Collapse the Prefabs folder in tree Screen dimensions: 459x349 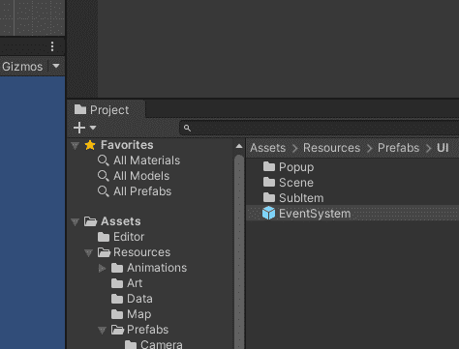click(x=102, y=331)
